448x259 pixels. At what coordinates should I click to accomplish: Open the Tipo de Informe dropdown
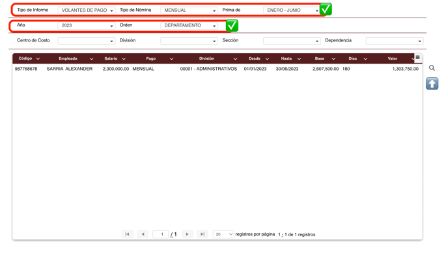click(x=87, y=10)
